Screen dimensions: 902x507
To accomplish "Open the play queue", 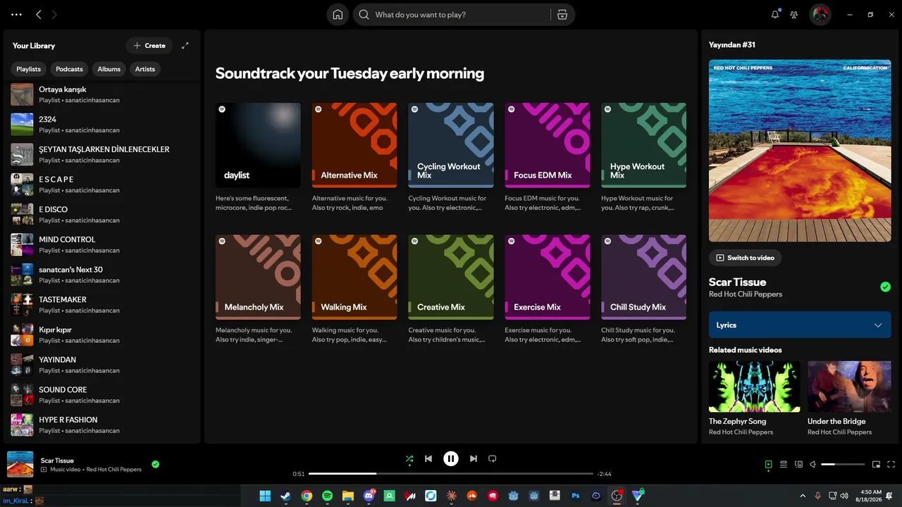I will coord(784,464).
